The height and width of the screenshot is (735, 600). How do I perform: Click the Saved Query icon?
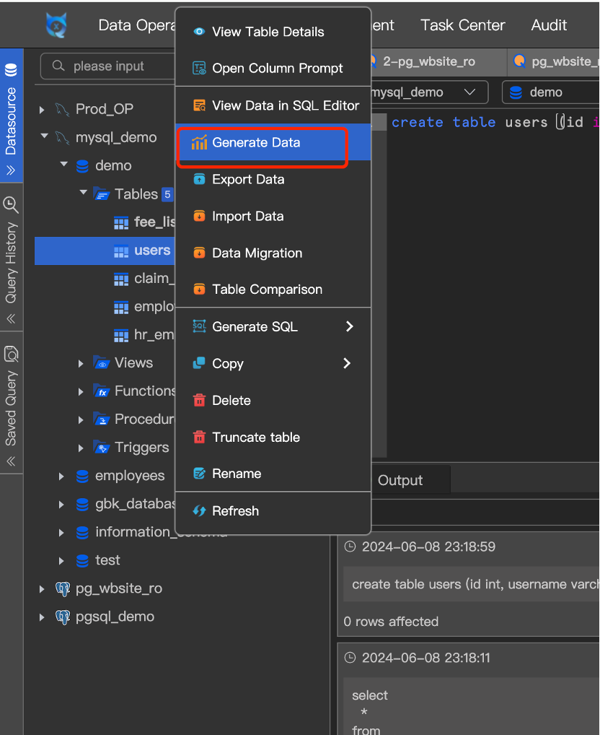12,354
